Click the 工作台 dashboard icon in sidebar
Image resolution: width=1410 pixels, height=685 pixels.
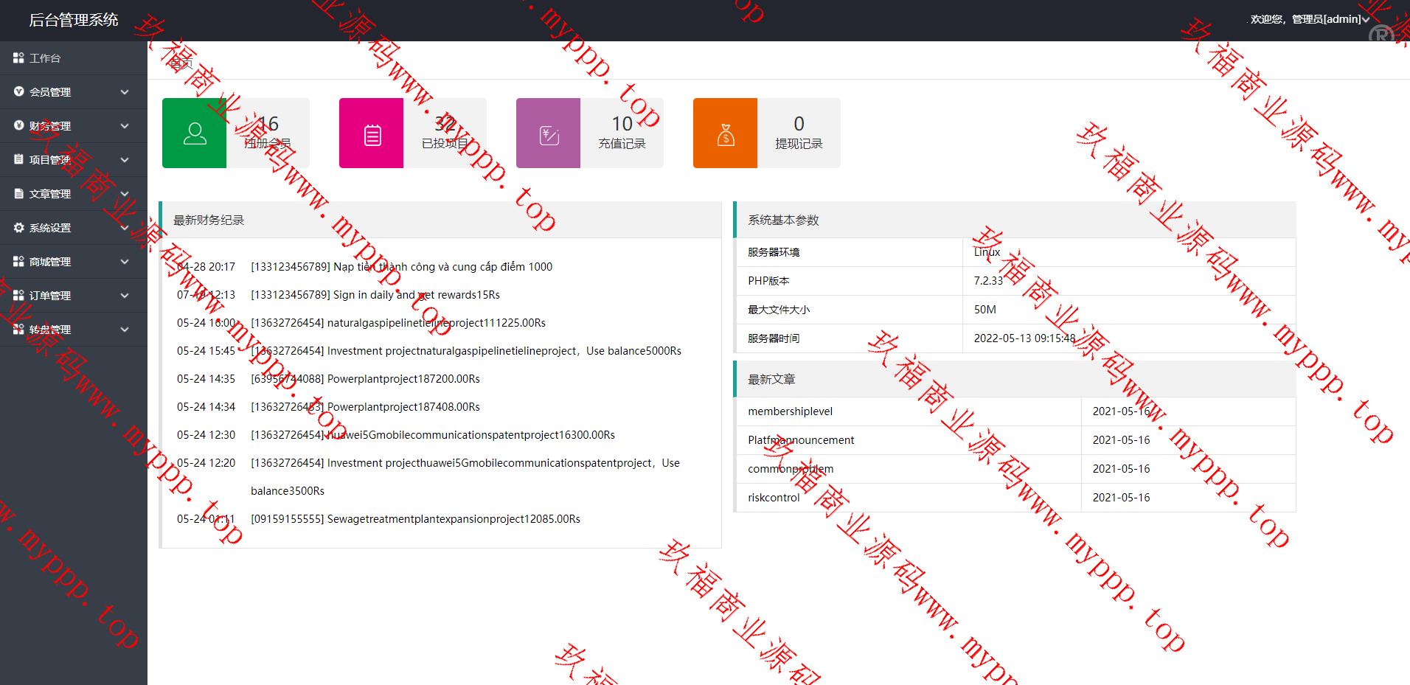coord(18,58)
